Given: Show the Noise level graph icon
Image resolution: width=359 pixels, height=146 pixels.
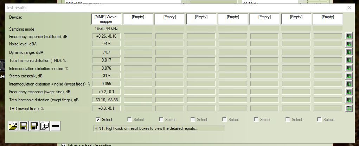Looking at the screenshot, I should [349, 44].
